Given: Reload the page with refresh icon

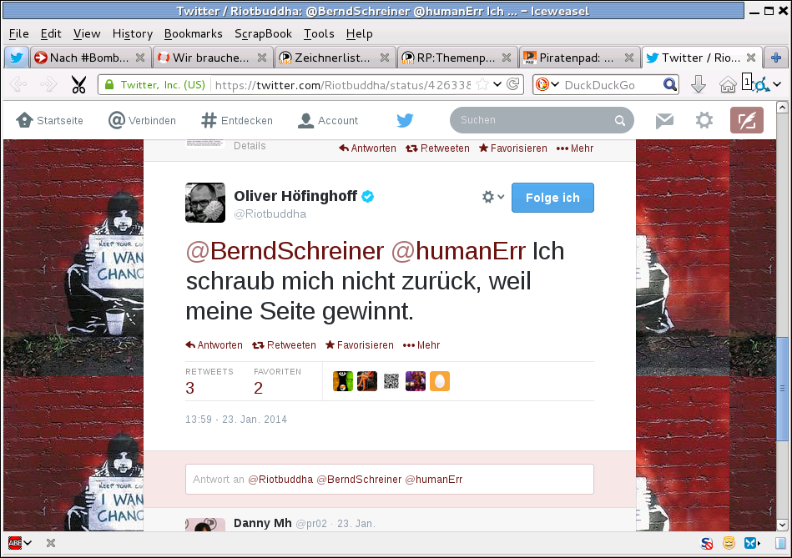Looking at the screenshot, I should [512, 84].
